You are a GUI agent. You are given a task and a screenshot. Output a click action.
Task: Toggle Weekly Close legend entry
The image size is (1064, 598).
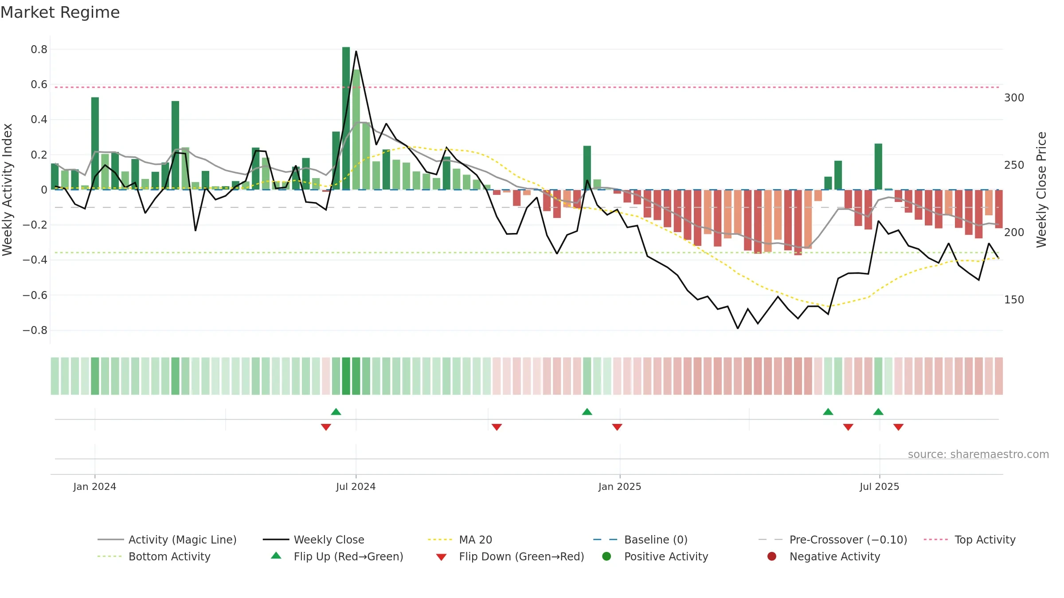click(x=313, y=540)
